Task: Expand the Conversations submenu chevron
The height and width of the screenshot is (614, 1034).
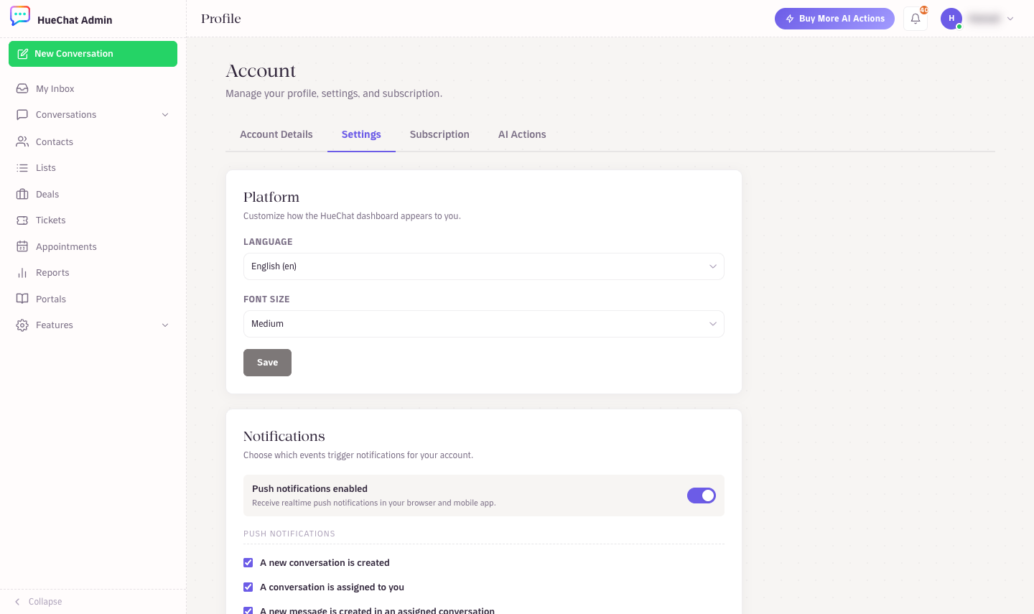Action: tap(165, 115)
